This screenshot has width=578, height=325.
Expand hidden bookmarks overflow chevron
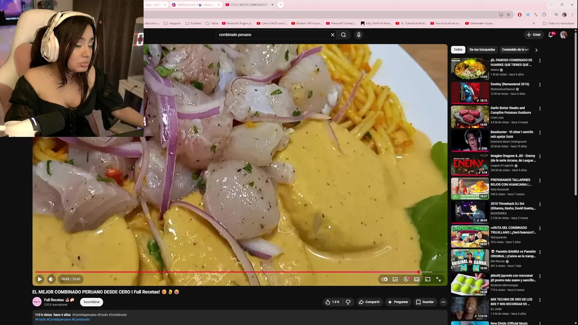(533, 23)
